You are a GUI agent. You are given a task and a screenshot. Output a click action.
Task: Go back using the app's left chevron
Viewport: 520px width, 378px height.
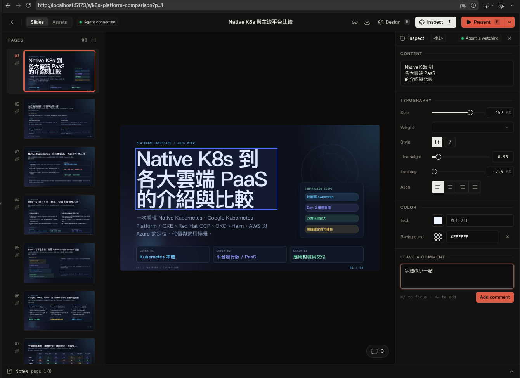point(12,22)
